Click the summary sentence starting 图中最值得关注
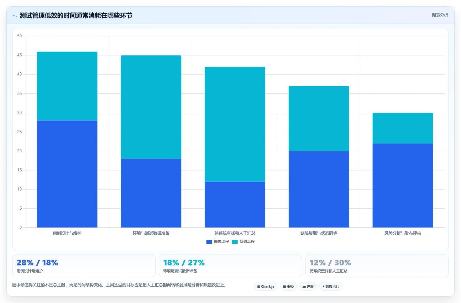The width and height of the screenshot is (461, 303). pos(119,285)
